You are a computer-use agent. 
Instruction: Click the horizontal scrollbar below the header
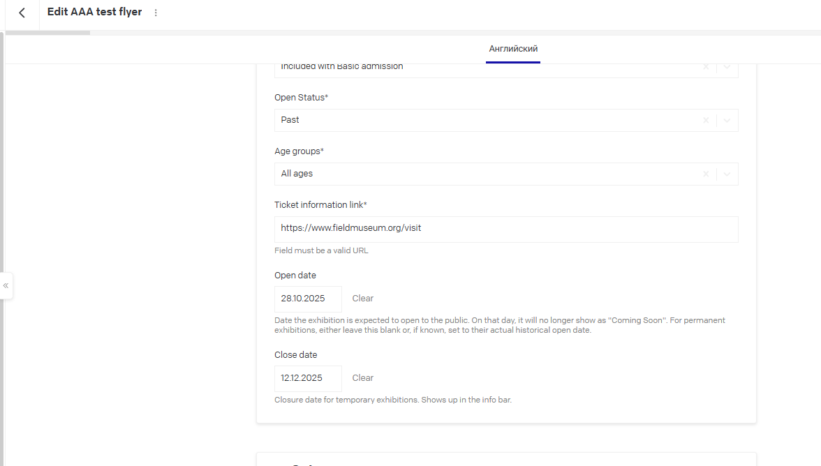coord(47,32)
